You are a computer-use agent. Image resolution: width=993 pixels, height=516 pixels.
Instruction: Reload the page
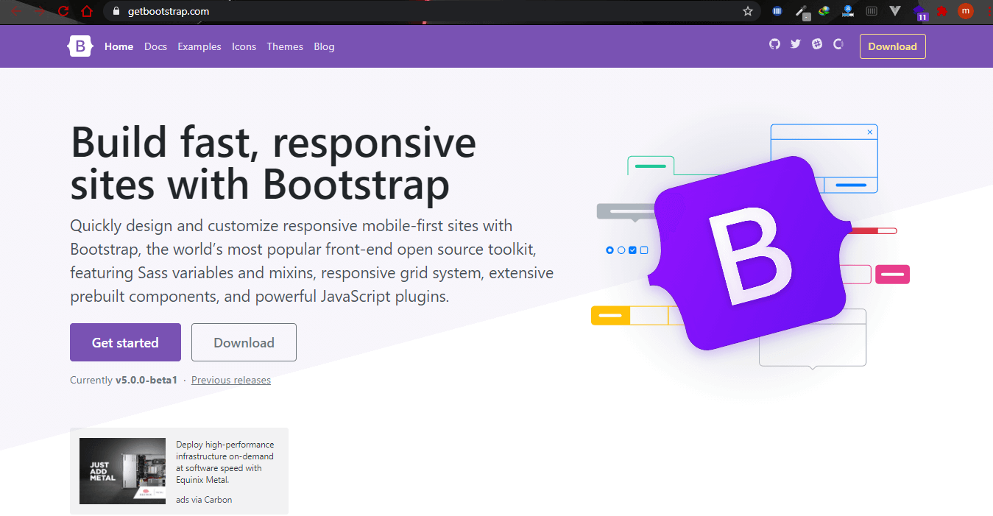(63, 11)
